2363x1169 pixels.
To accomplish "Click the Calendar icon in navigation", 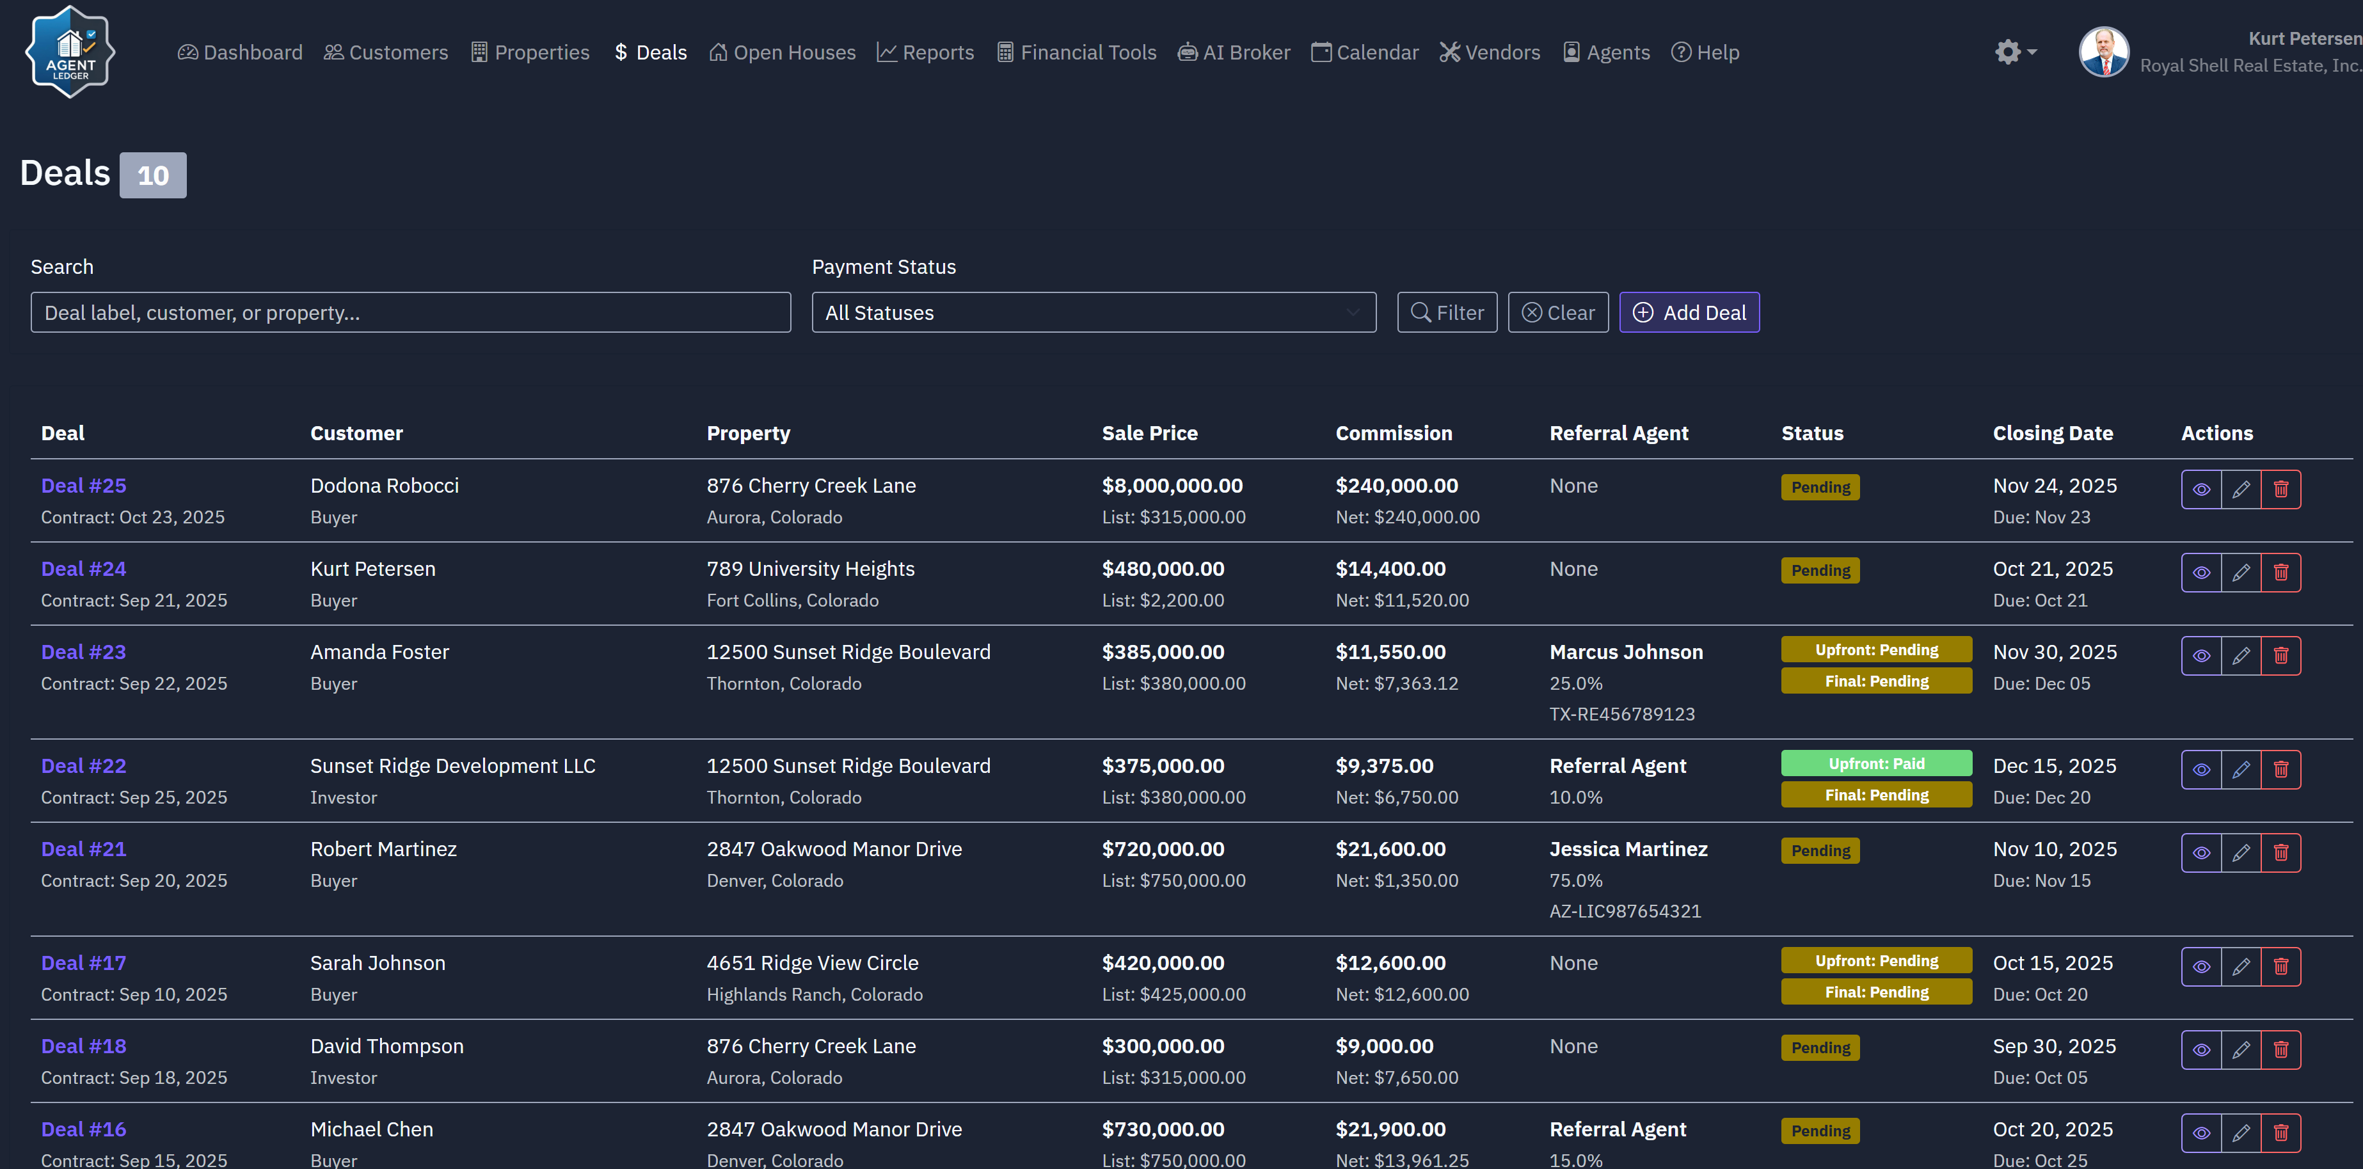I will coord(1321,52).
